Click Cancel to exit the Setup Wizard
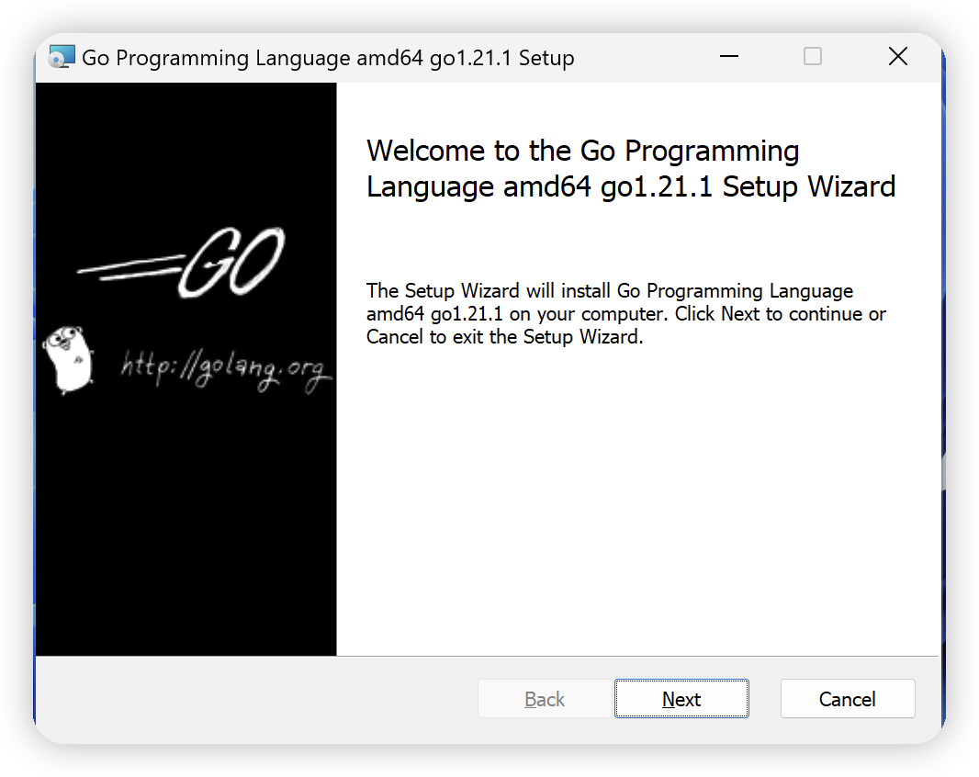 coord(848,698)
